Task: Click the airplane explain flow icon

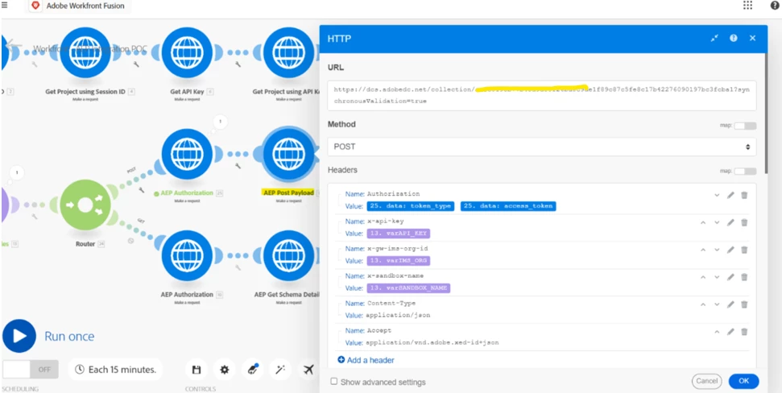Action: click(308, 370)
